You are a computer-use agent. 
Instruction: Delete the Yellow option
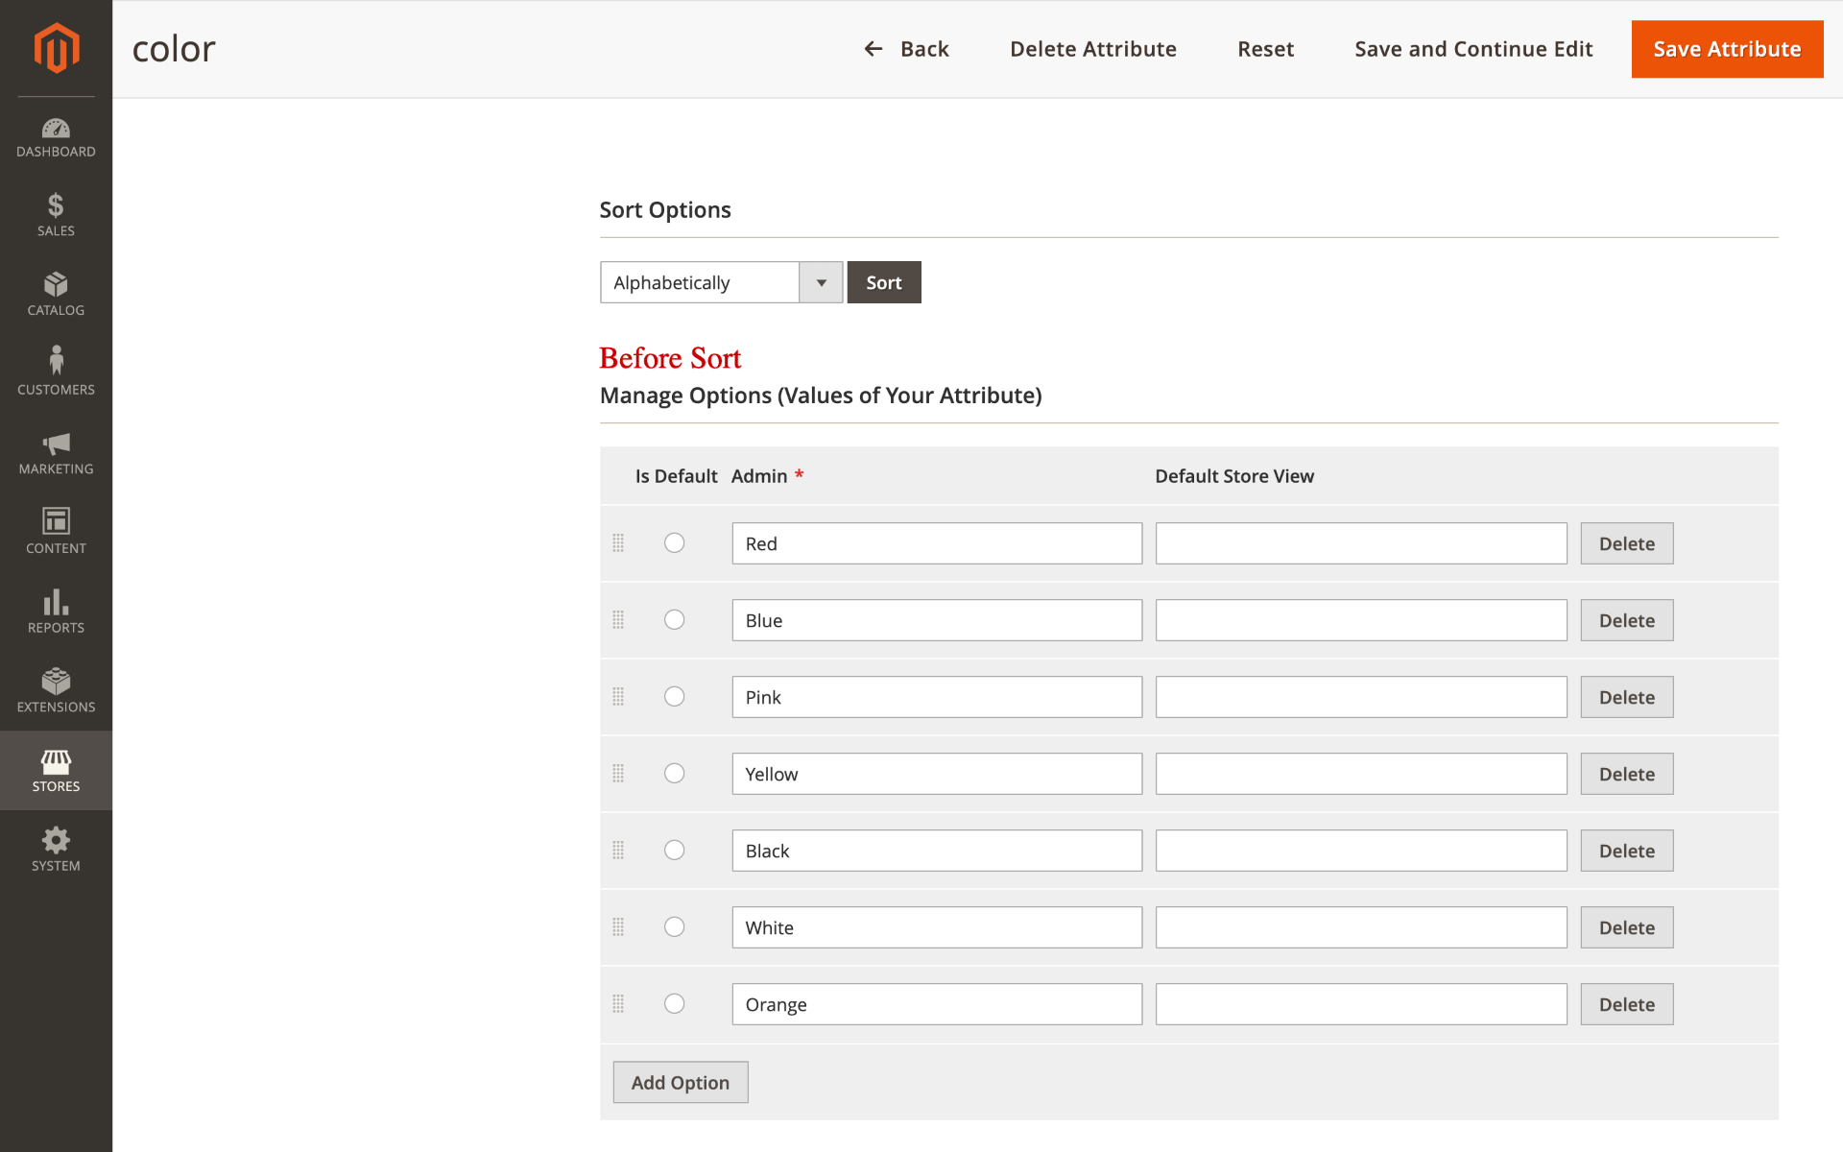[x=1627, y=774]
